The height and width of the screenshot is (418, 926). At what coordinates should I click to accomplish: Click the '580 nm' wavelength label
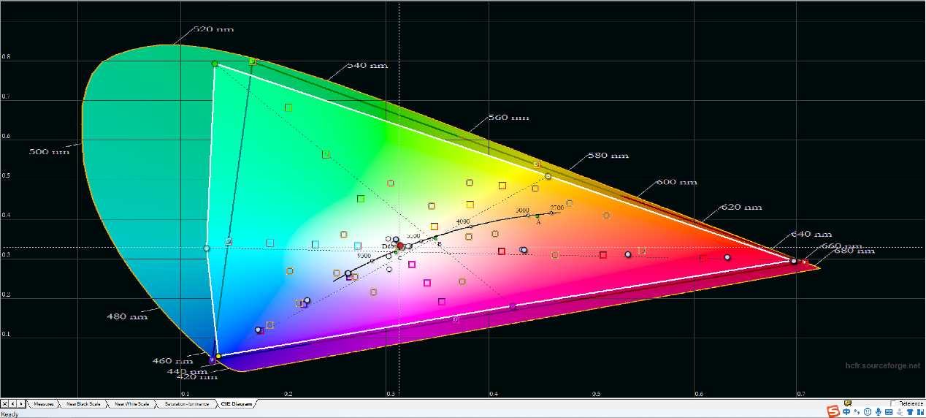pos(608,156)
